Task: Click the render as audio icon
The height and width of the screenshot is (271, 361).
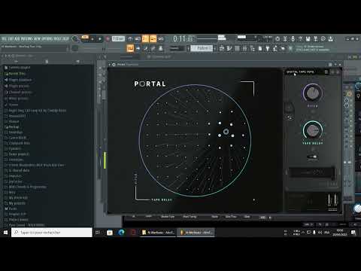Action: (x=316, y=39)
